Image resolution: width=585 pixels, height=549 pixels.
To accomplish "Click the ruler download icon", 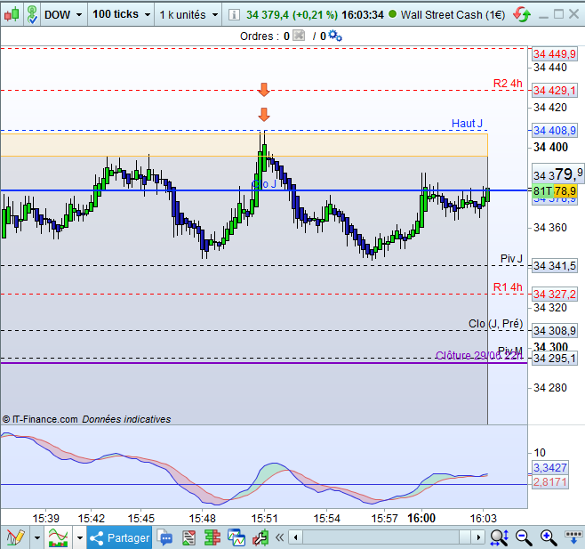I will 573,537.
